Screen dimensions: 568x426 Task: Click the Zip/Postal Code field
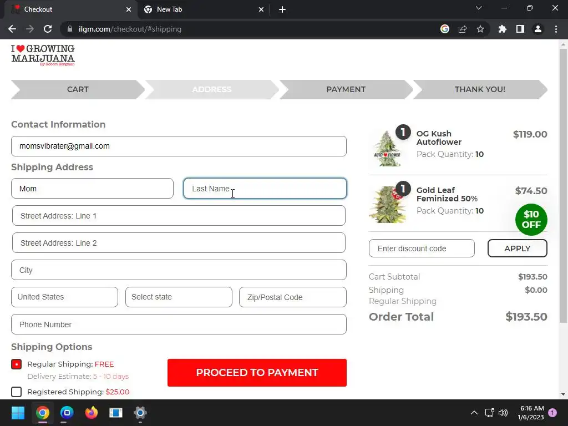click(293, 297)
